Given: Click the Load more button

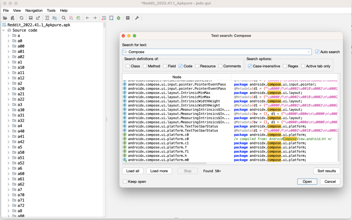Looking at the screenshot, I should (159, 171).
